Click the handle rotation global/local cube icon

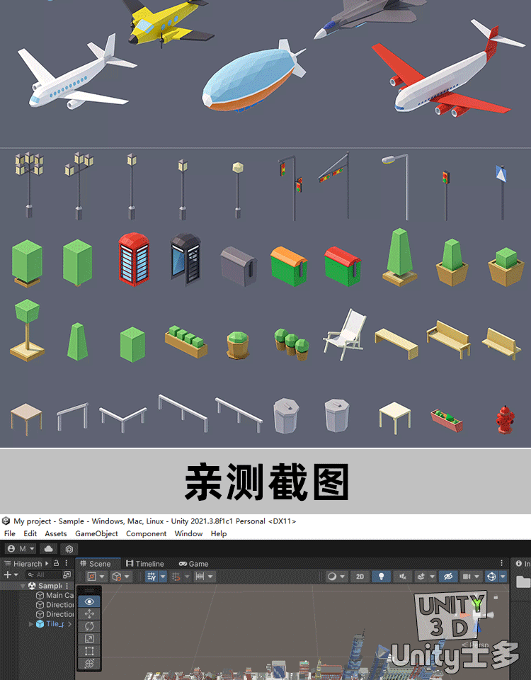click(x=117, y=577)
